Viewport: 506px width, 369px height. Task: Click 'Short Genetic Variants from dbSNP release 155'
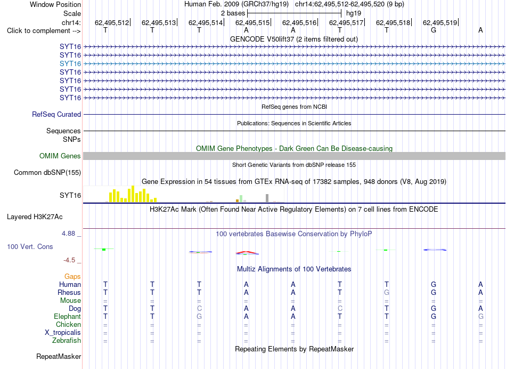294,165
